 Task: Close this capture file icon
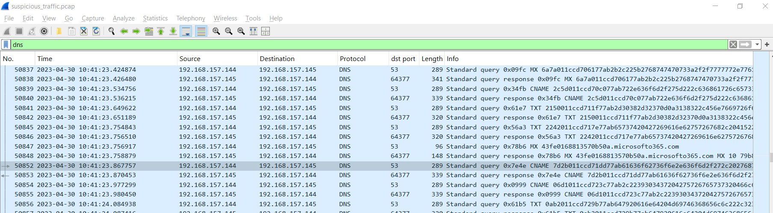(84, 31)
